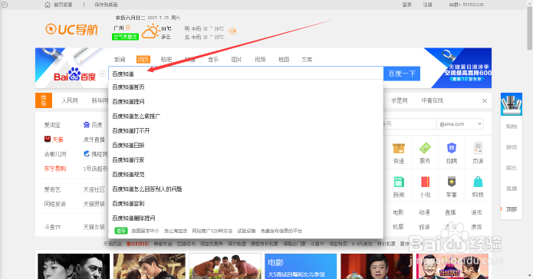Switch to the 图片 search tab

236,60
